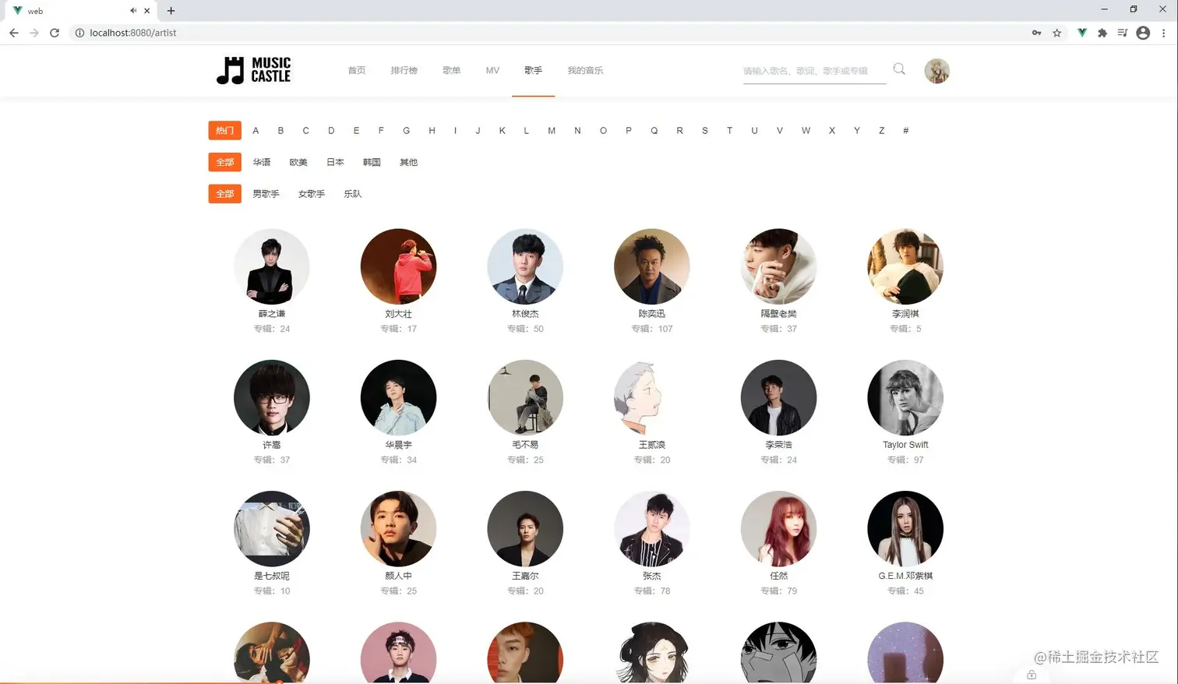Image resolution: width=1178 pixels, height=684 pixels.
Task: Open 颜人中 artist photo
Action: (398, 529)
